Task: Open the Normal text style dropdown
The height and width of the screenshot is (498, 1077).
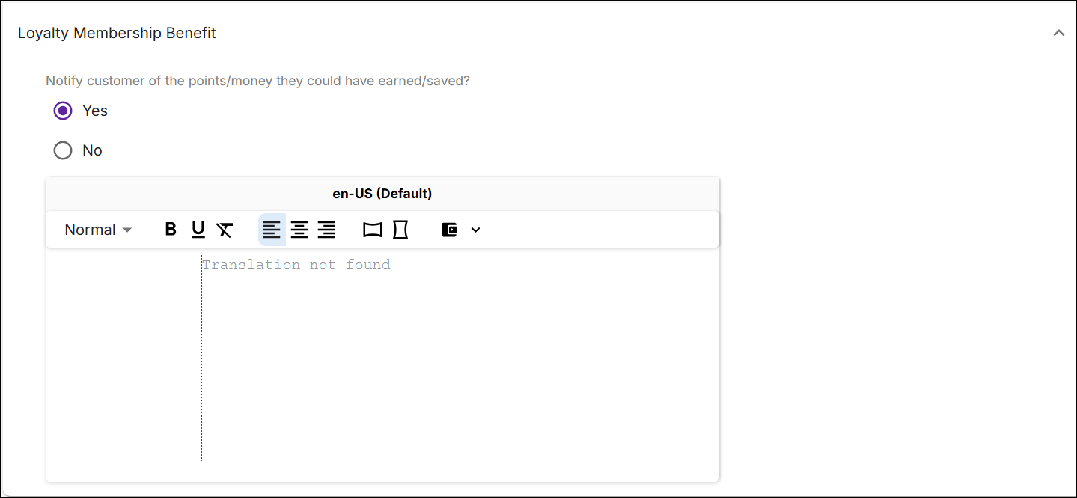Action: 98,230
